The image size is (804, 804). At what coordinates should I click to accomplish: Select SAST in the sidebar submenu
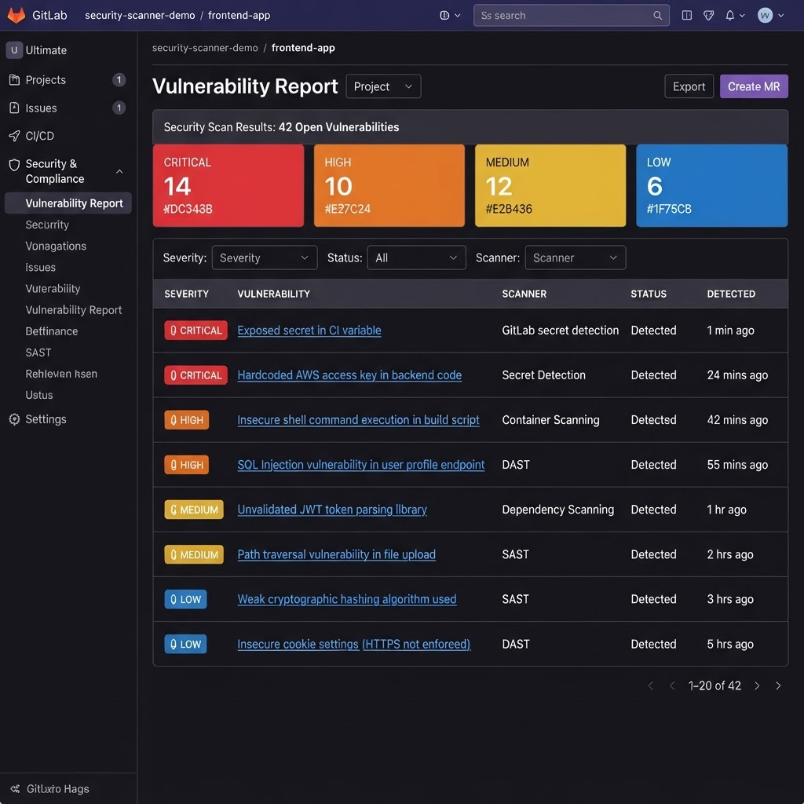(38, 353)
